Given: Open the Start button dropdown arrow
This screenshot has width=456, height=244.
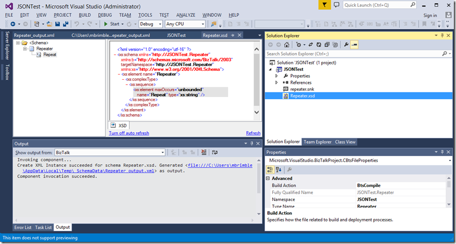Looking at the screenshot, I should point(122,24).
